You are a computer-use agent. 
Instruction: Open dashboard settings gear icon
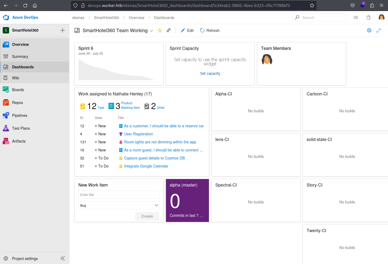369,30
